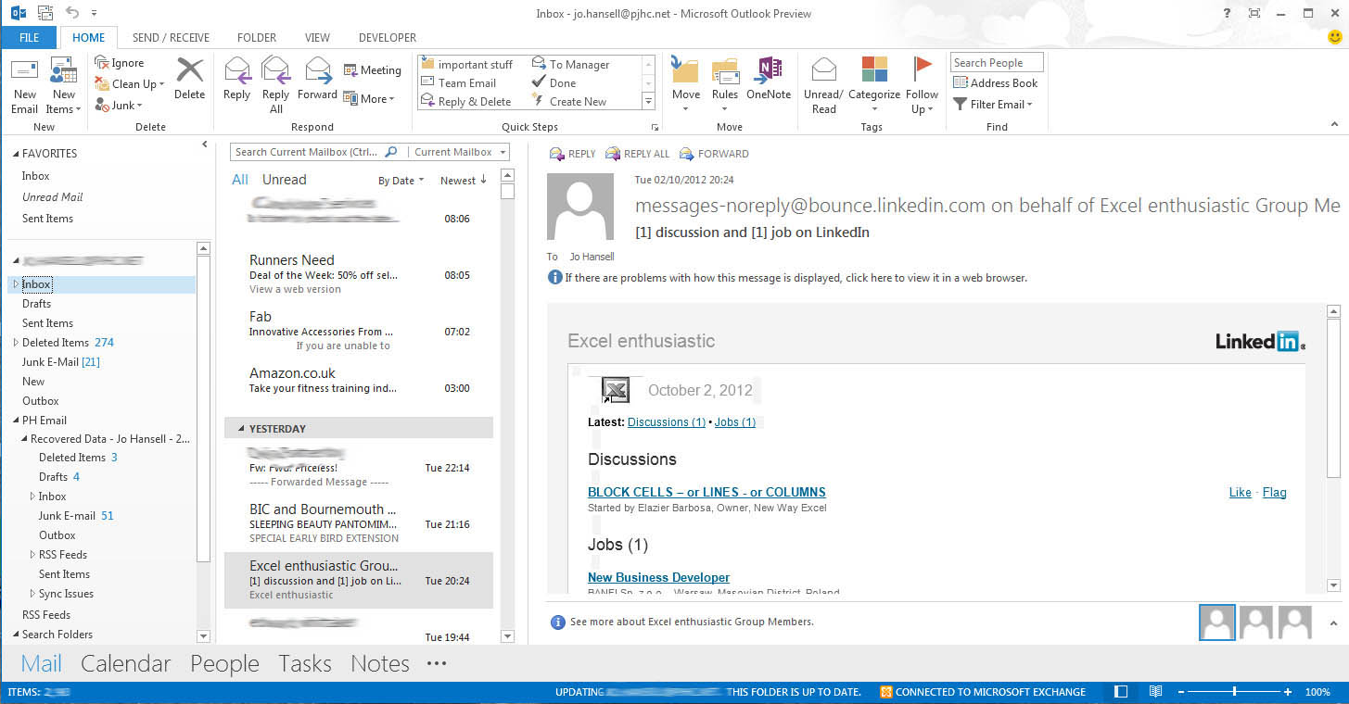Open the Current Mailbox scope dropdown

coord(459,152)
